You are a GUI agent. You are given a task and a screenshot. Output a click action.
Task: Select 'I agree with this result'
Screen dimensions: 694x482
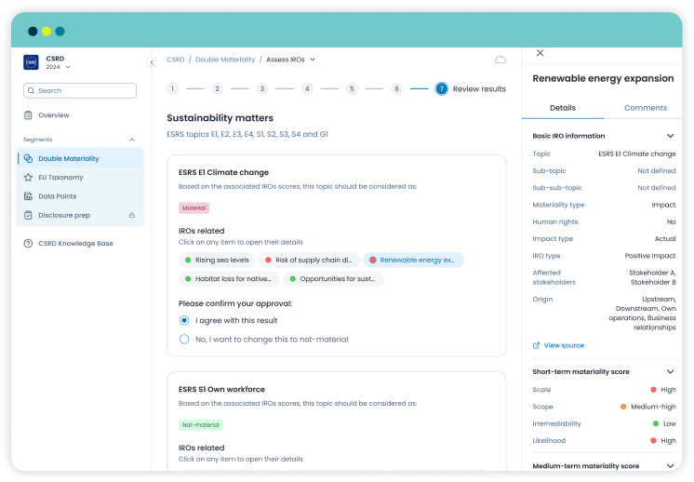click(x=184, y=320)
